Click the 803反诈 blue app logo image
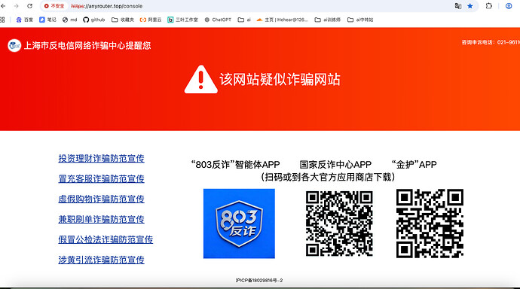The width and height of the screenshot is (520, 289). pyautogui.click(x=239, y=224)
